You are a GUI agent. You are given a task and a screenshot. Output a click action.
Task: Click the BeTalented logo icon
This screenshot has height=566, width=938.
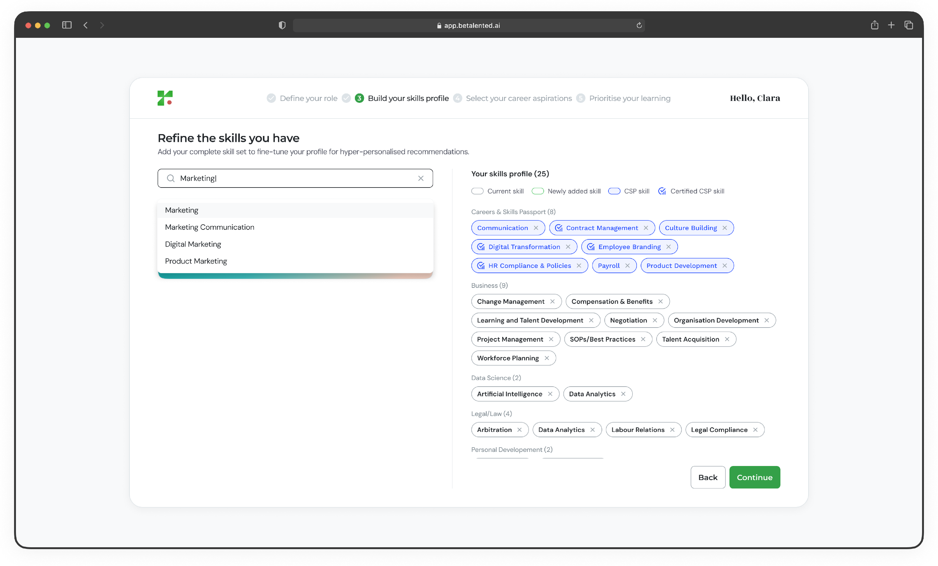point(165,98)
